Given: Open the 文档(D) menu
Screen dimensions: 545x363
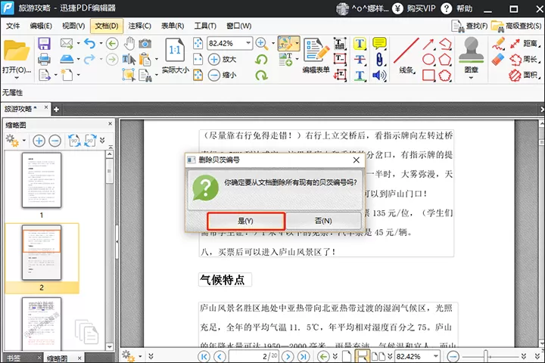Looking at the screenshot, I should tap(107, 26).
